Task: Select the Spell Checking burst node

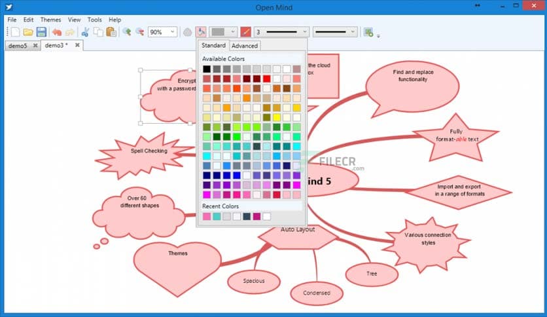Action: (x=145, y=155)
